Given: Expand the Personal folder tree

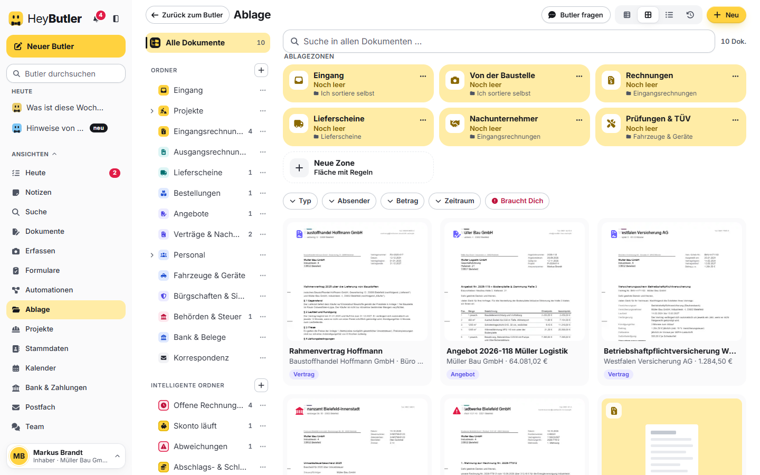Looking at the screenshot, I should click(152, 255).
